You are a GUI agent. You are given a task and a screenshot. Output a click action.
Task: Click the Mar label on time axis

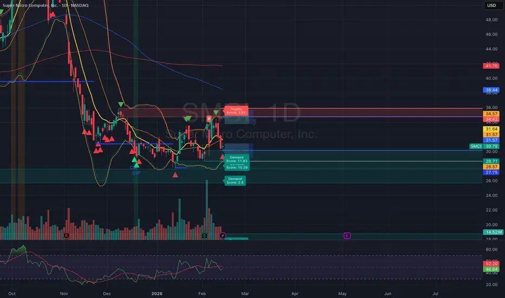[x=245, y=294]
